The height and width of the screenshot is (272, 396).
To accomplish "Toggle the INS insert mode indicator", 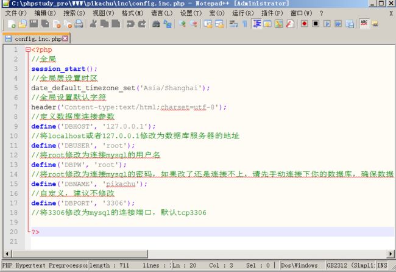I will pos(382,265).
